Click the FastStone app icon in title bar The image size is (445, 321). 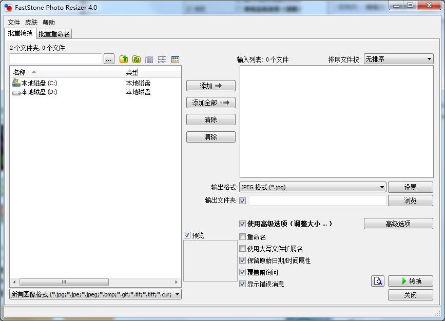point(9,7)
